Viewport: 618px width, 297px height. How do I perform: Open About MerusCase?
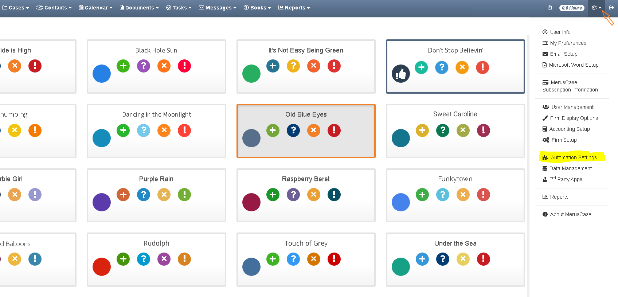coord(567,214)
